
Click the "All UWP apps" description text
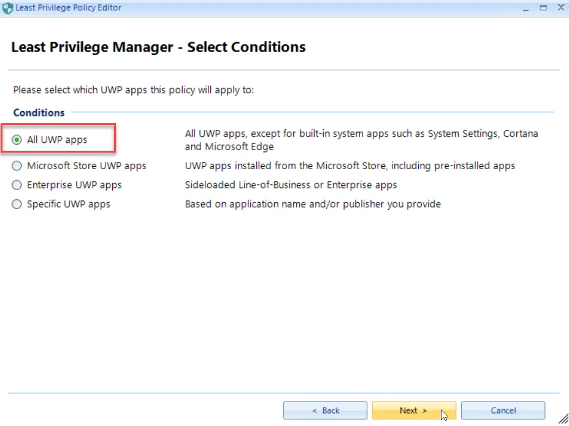pyautogui.click(x=362, y=140)
